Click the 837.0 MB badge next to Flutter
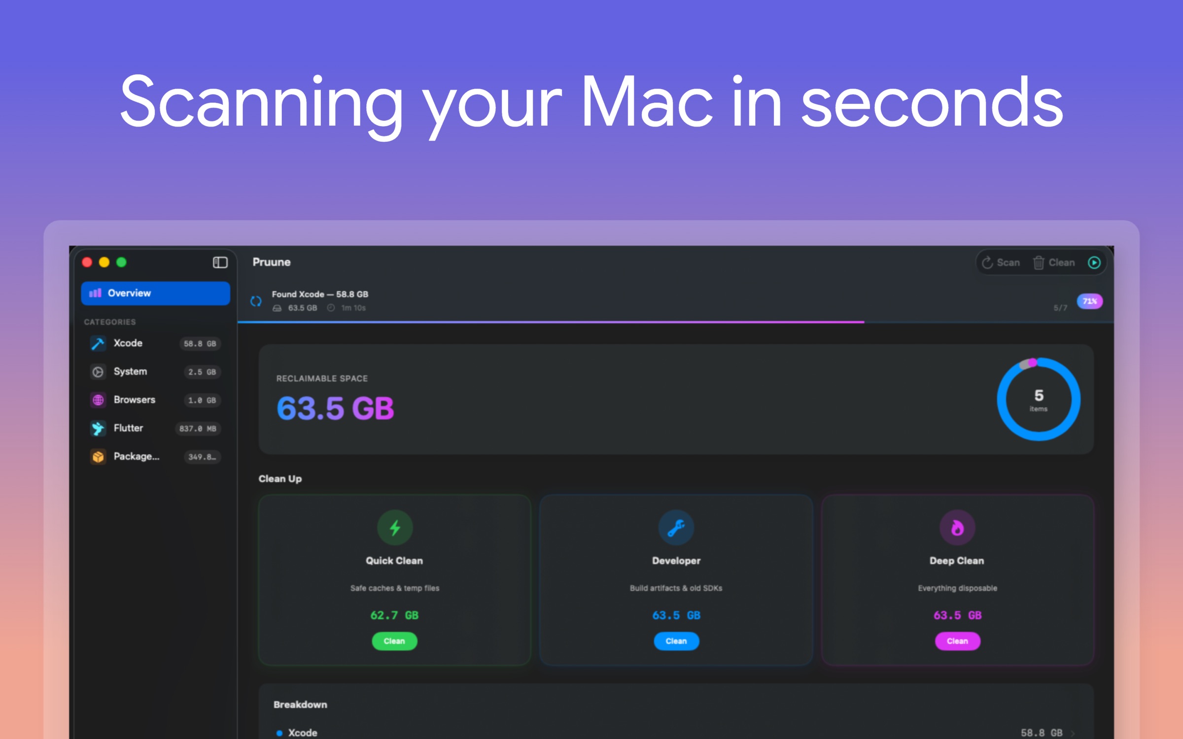The image size is (1183, 739). [x=198, y=429]
